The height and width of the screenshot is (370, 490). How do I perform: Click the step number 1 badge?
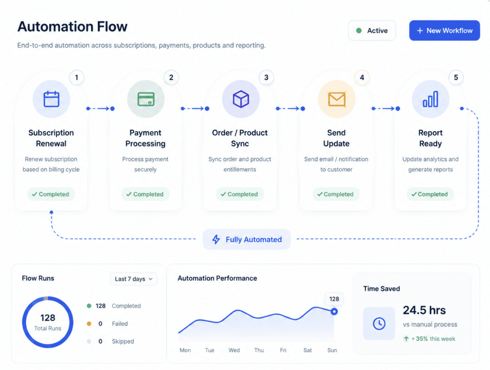point(77,78)
